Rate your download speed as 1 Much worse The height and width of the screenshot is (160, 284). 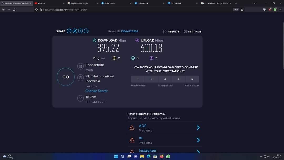(x=138, y=79)
